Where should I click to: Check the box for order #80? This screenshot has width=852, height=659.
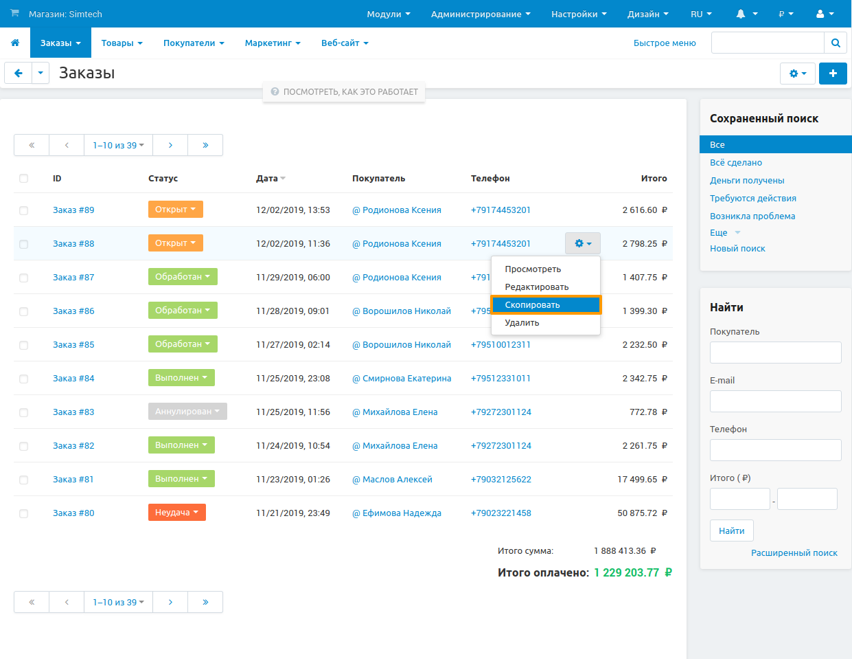[24, 513]
